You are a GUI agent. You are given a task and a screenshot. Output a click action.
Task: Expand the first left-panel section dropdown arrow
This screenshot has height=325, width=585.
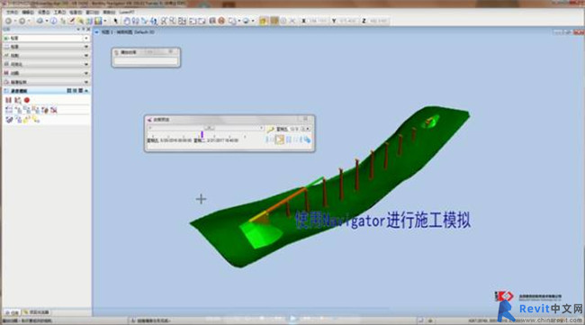(86, 38)
